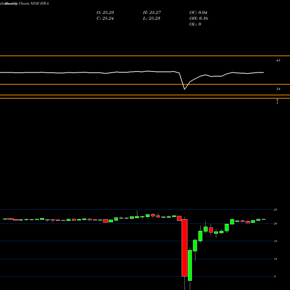
Task: Select the close price text 'C: 25.24'
Action: point(105,19)
